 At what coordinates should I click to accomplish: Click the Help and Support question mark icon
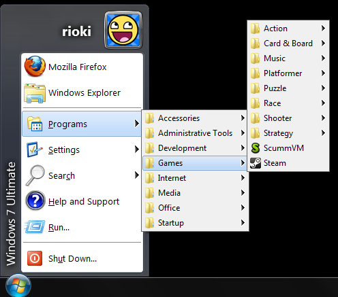(35, 200)
